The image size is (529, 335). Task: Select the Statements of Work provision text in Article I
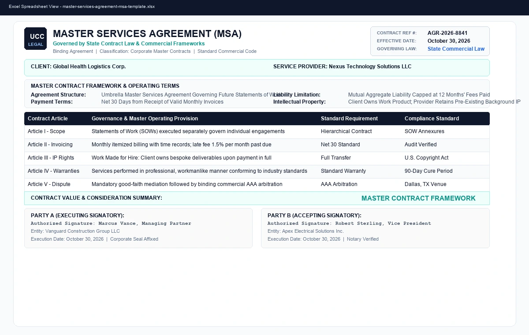[188, 131]
